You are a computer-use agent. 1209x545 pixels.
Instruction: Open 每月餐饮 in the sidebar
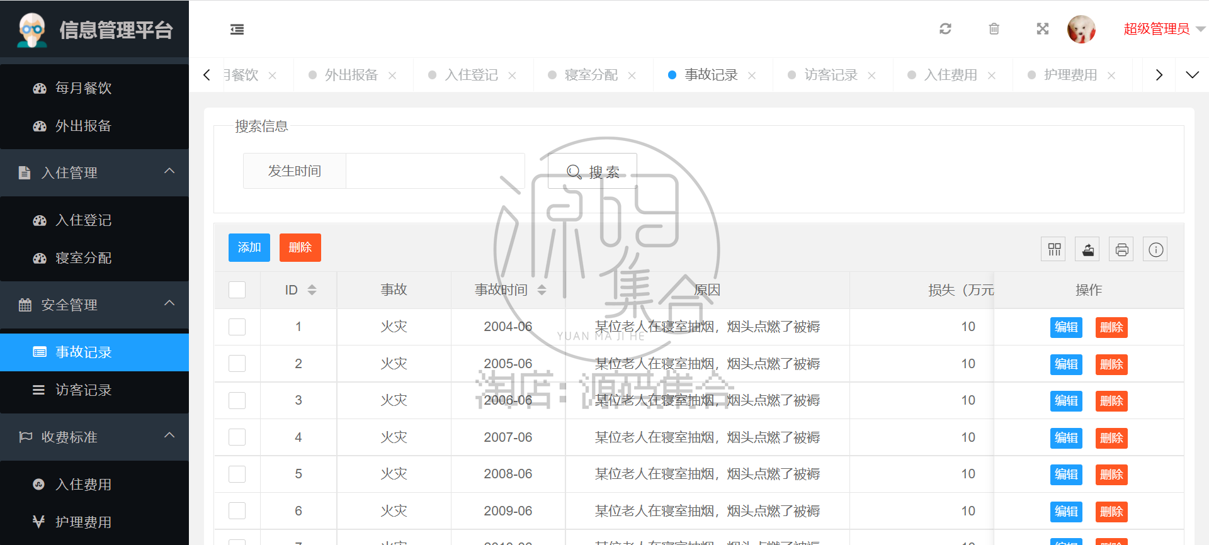tap(94, 88)
